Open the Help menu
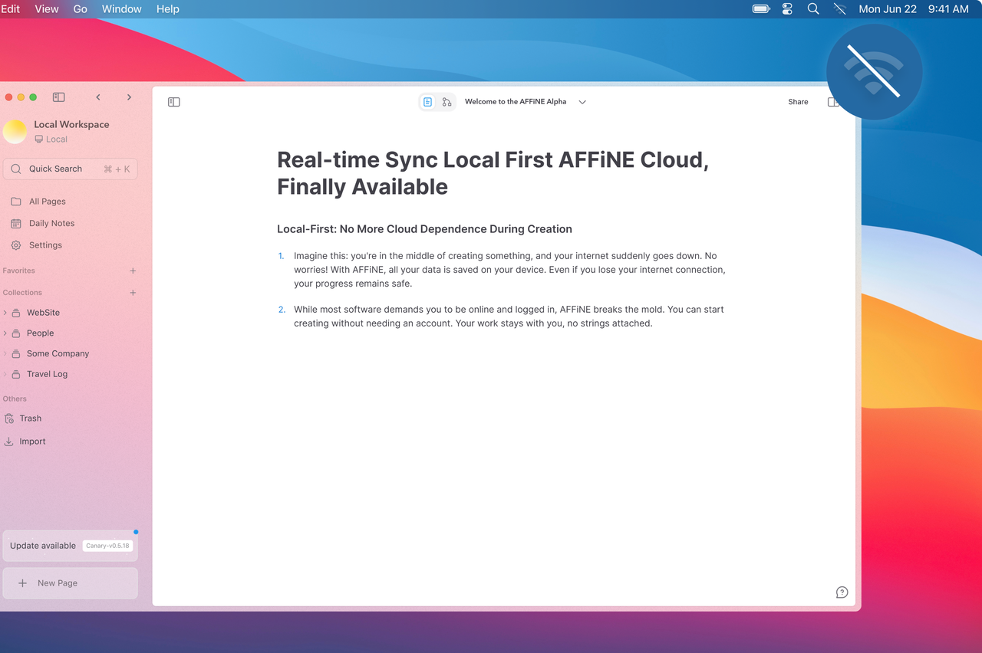The height and width of the screenshot is (653, 982). pos(167,9)
